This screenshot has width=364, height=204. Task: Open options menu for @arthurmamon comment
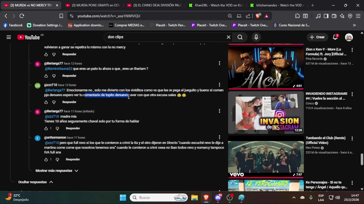pyautogui.click(x=219, y=137)
